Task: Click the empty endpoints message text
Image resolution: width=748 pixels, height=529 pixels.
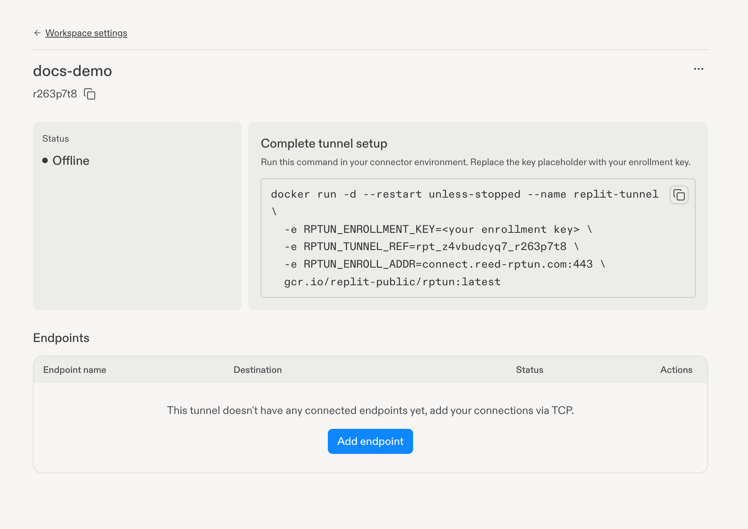Action: click(370, 410)
